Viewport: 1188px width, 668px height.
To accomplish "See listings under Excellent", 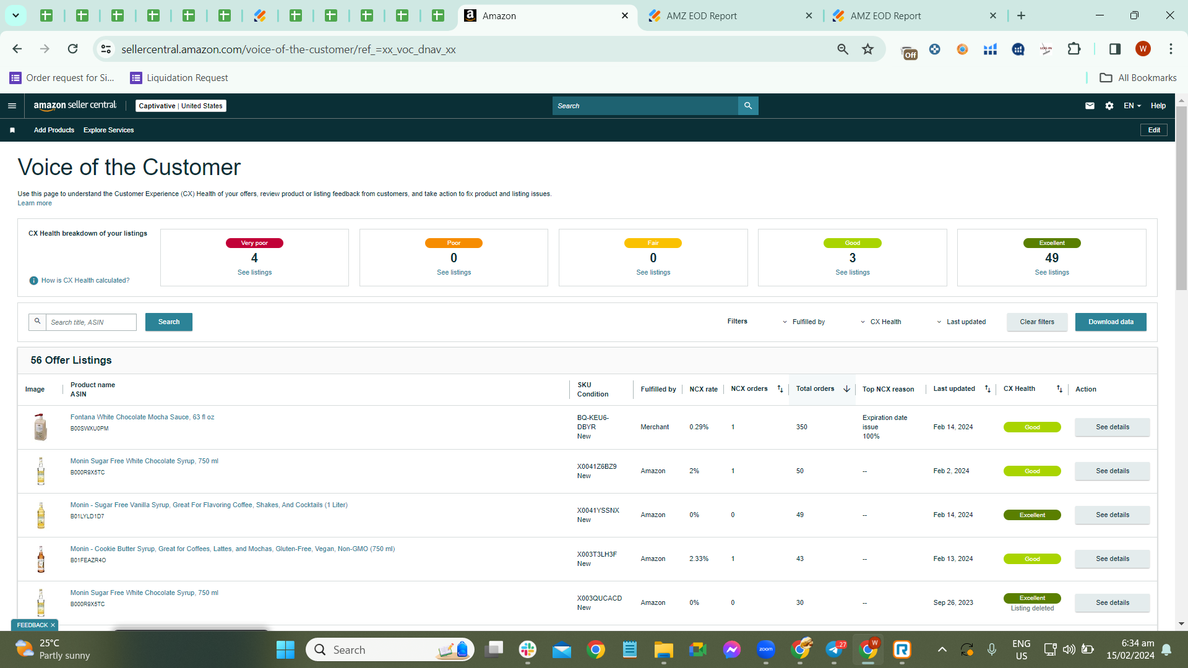I will [1052, 273].
